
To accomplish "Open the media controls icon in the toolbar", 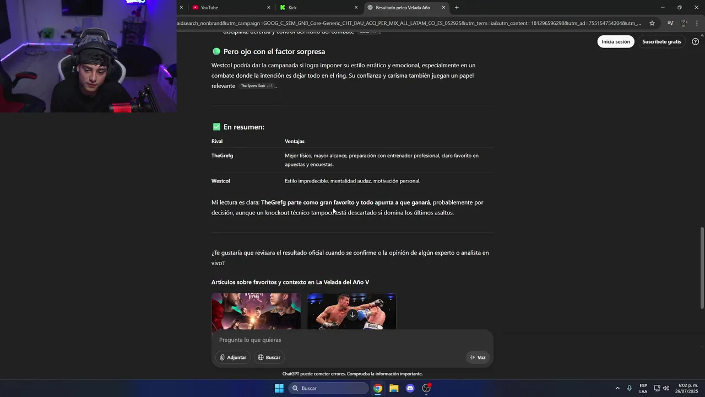I will click(x=670, y=23).
